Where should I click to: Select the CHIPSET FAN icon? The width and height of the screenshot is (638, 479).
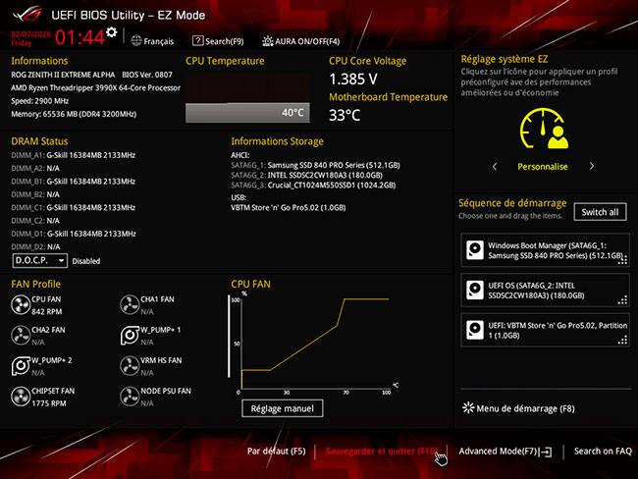click(x=21, y=396)
